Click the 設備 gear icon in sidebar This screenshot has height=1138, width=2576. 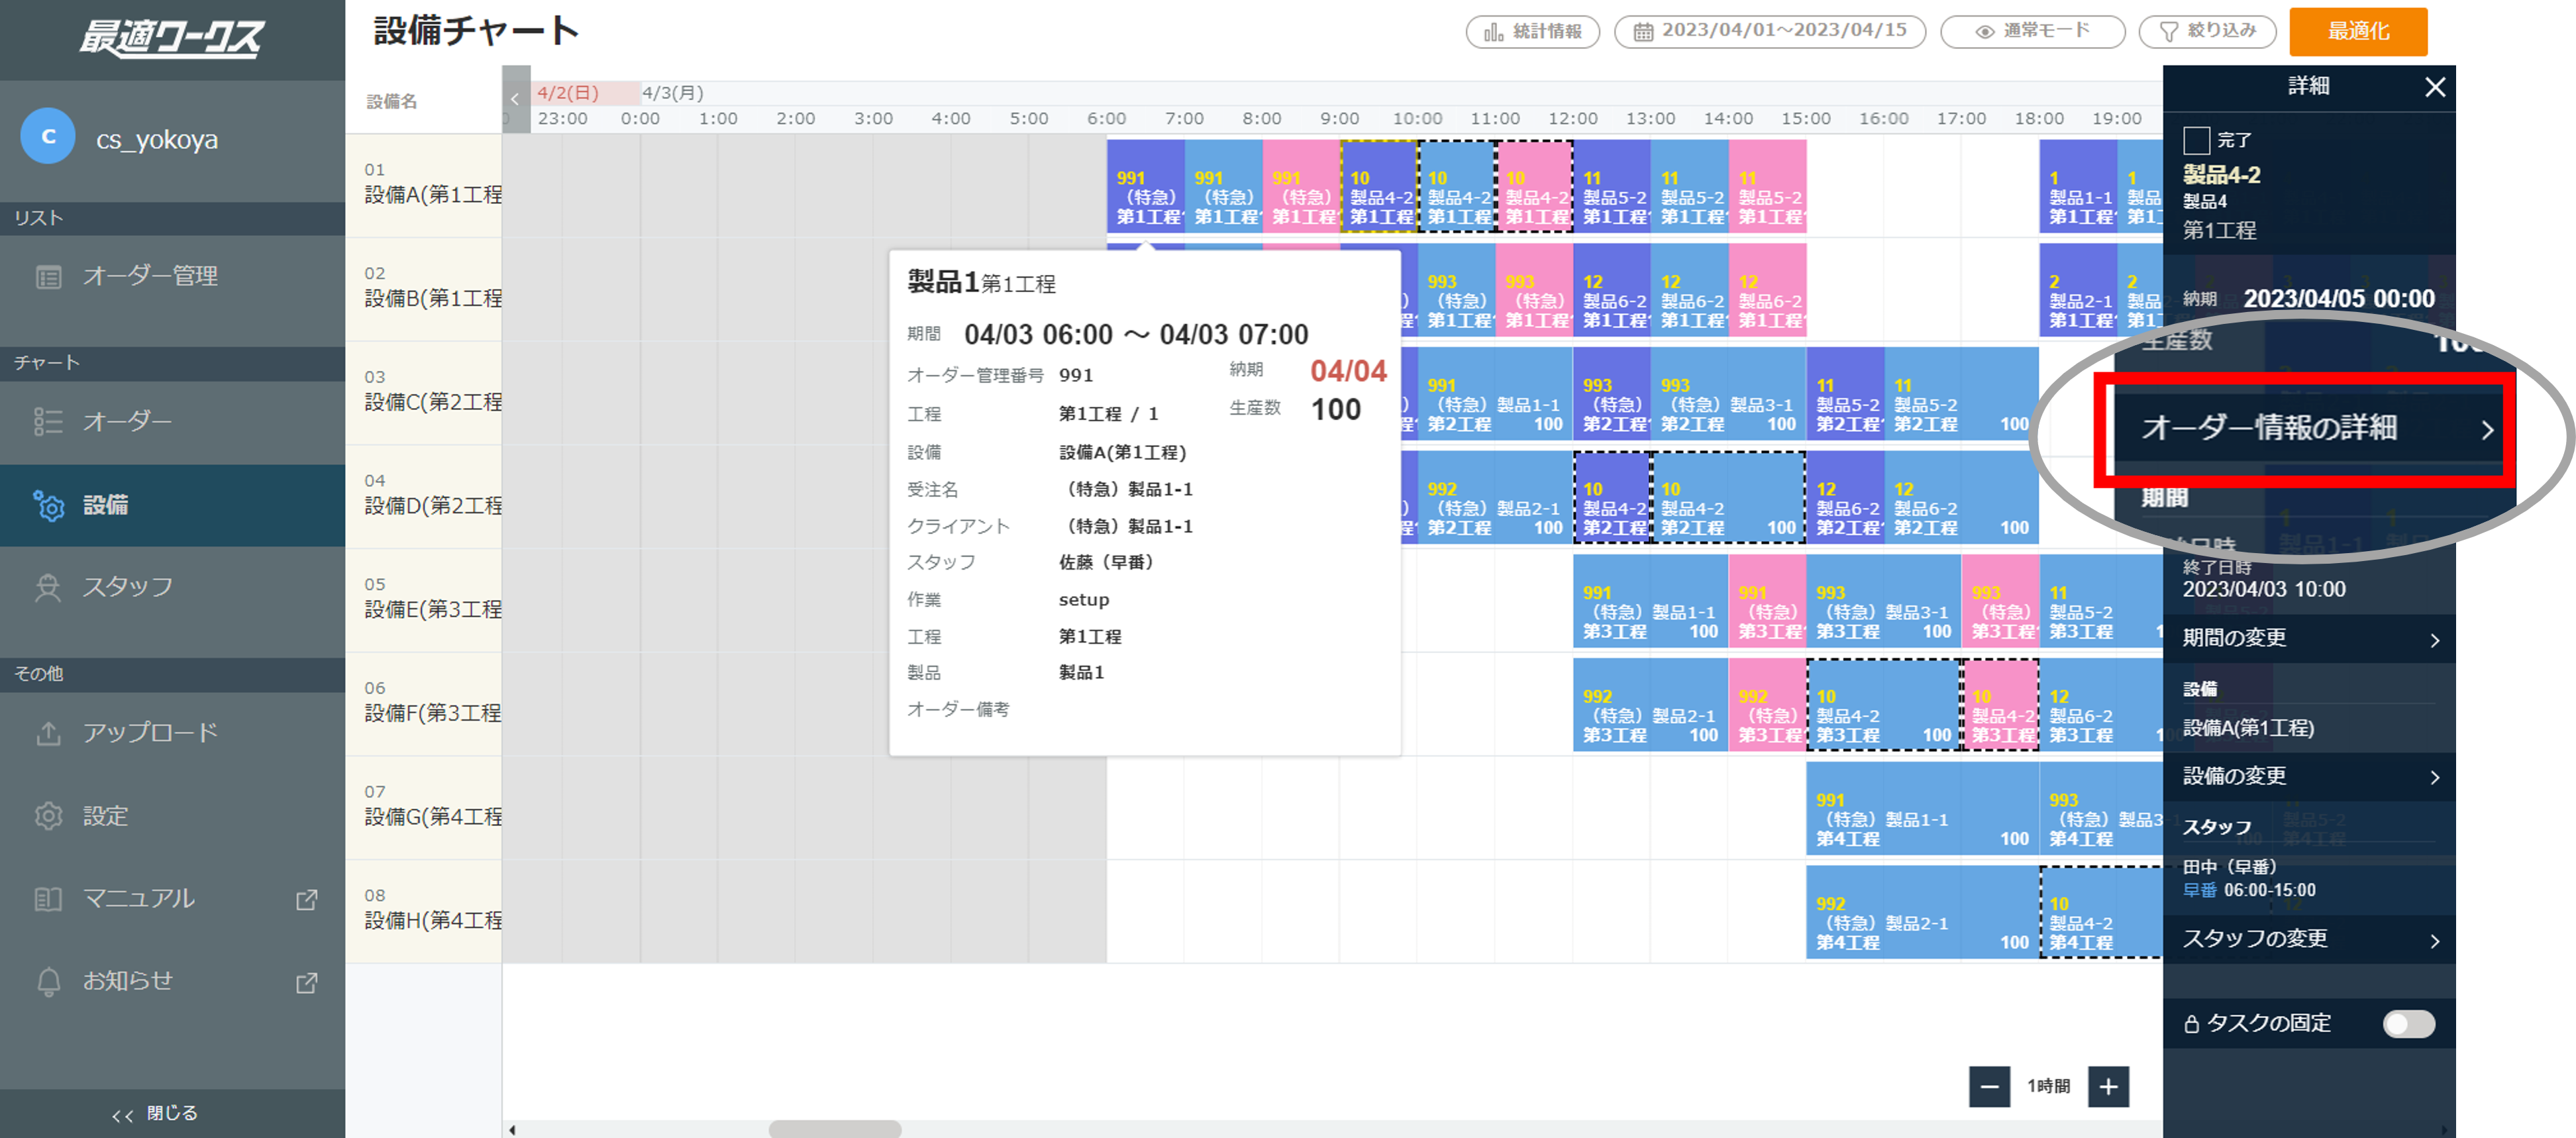[x=48, y=505]
